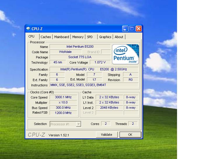Click the empty Level 3 size field
The width and height of the screenshot is (210, 159).
[x=109, y=113]
